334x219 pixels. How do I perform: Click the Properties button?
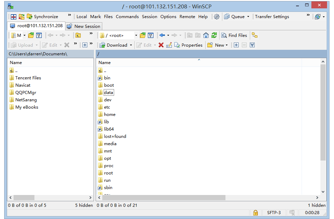point(188,45)
